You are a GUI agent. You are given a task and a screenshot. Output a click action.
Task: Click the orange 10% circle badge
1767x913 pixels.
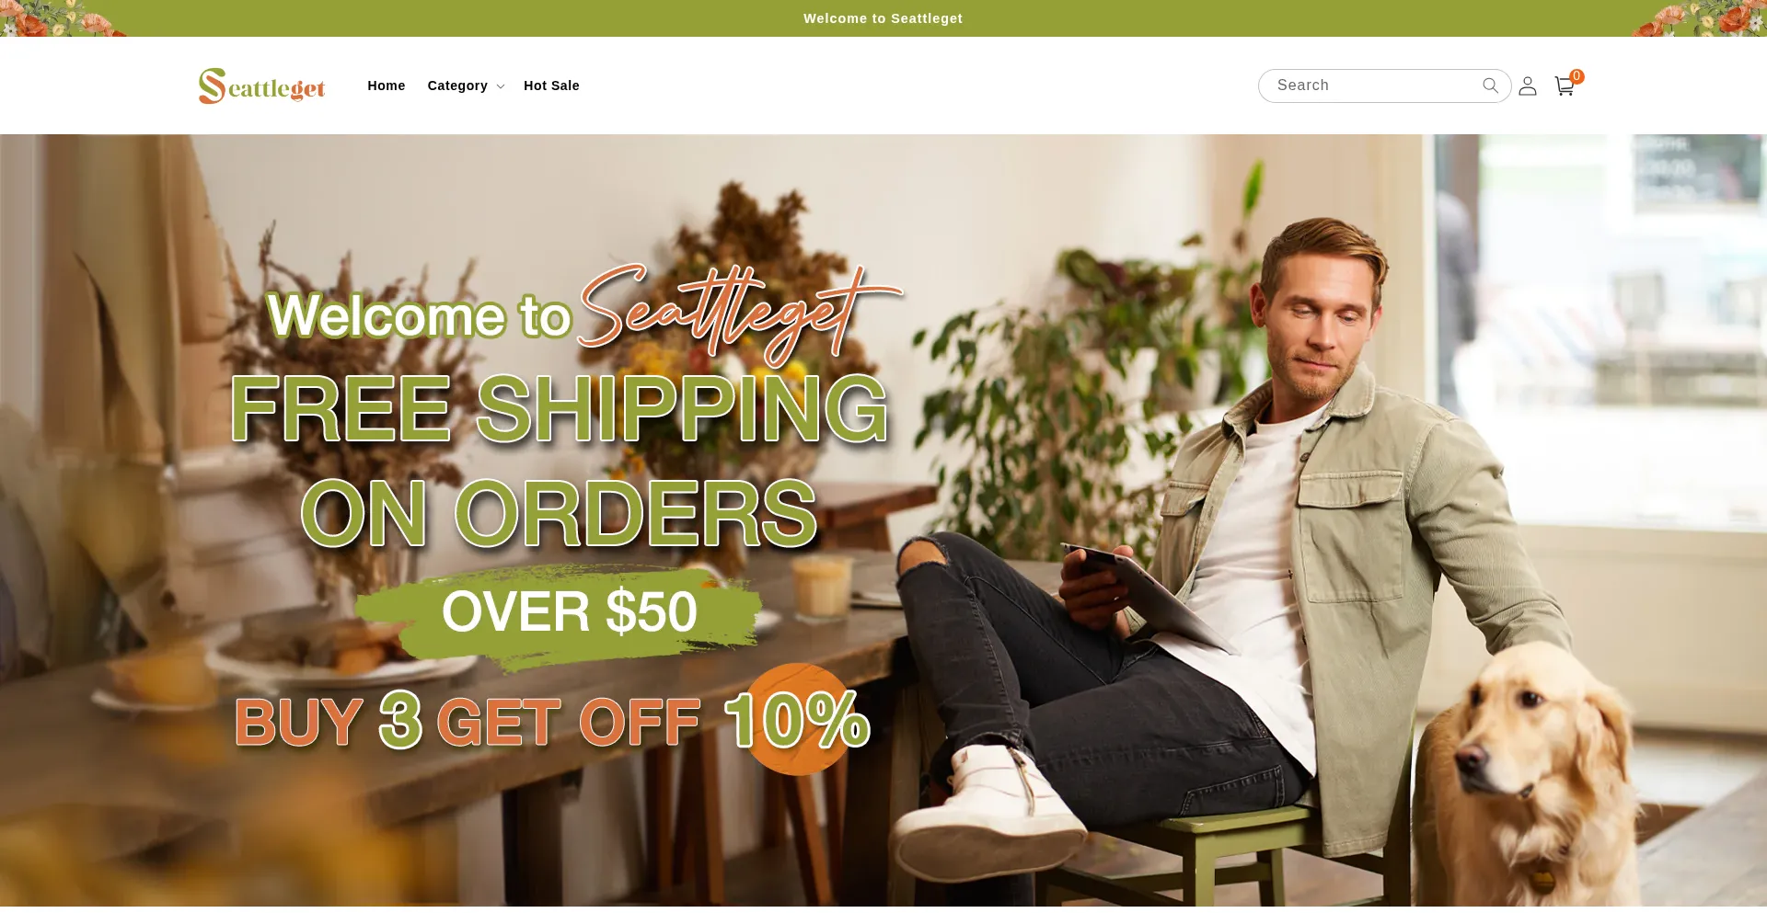(x=798, y=719)
